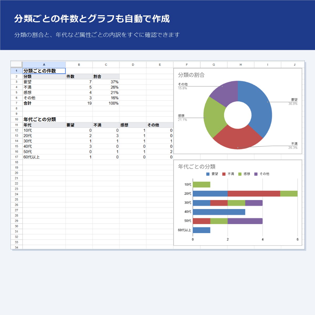The height and width of the screenshot is (315, 315).
Task: Click column F header
Action: tap(187, 65)
